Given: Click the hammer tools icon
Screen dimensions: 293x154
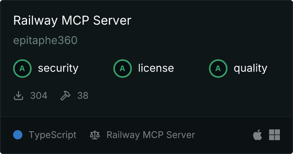Looking at the screenshot, I should (x=66, y=95).
